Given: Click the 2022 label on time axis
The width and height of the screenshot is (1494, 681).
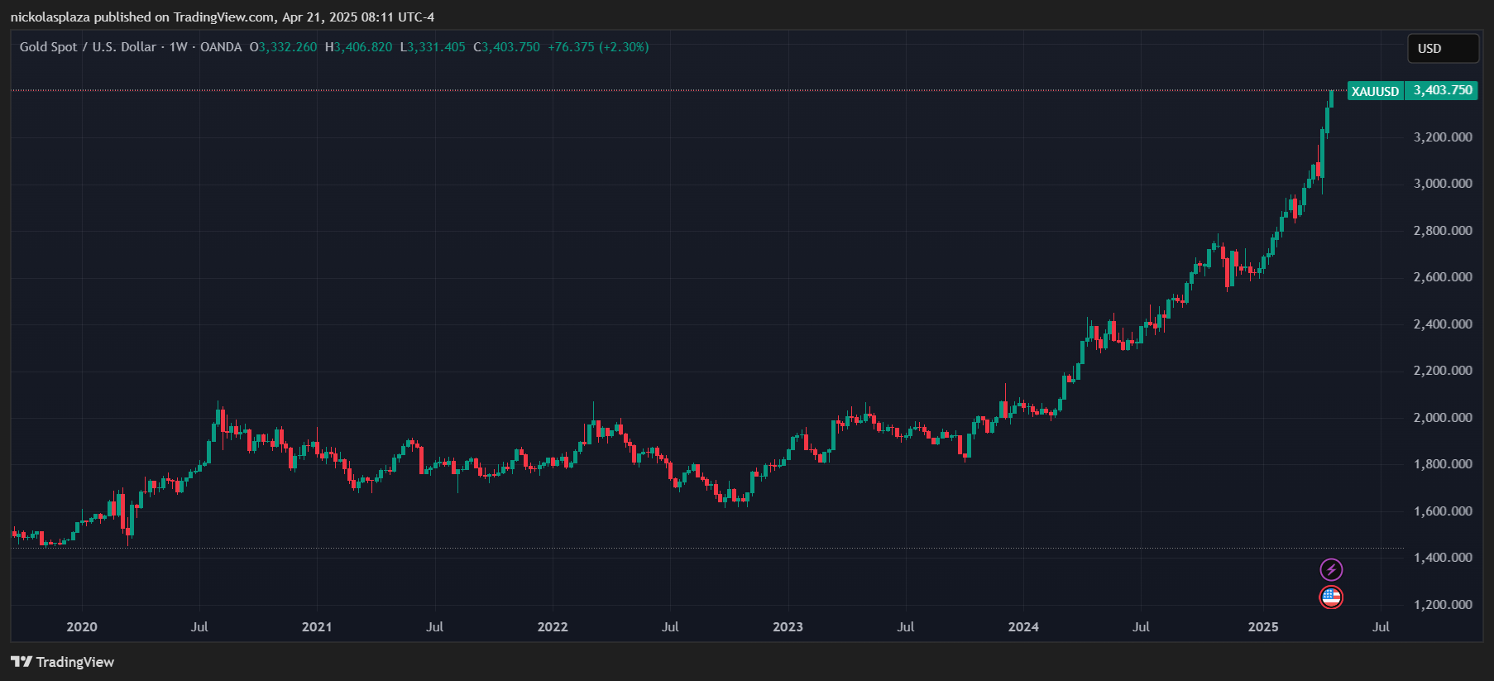Looking at the screenshot, I should tap(553, 626).
